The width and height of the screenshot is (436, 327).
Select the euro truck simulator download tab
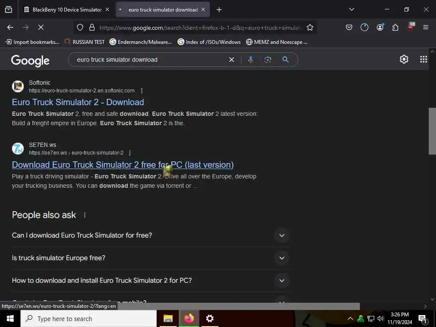tap(163, 10)
